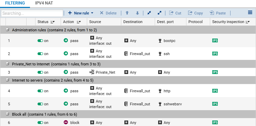Open Security inspection column filter menu
256x126 pixels.
[x=248, y=22]
